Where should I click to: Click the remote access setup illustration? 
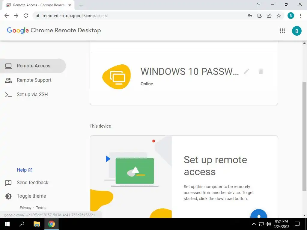tap(131, 177)
